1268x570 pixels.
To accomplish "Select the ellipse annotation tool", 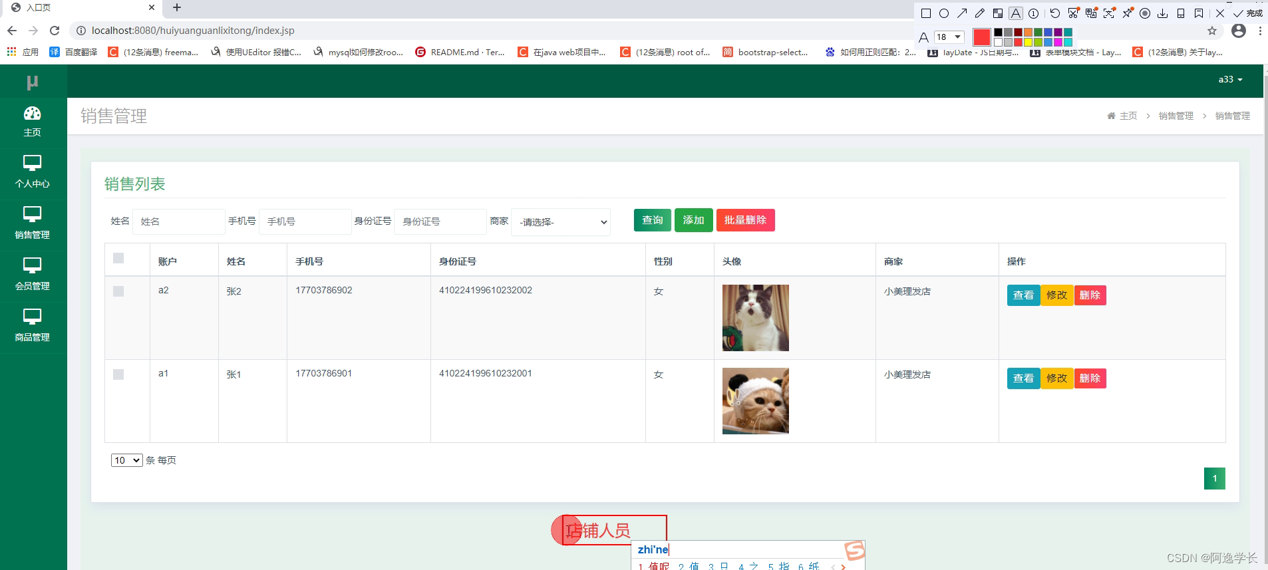I will point(944,13).
